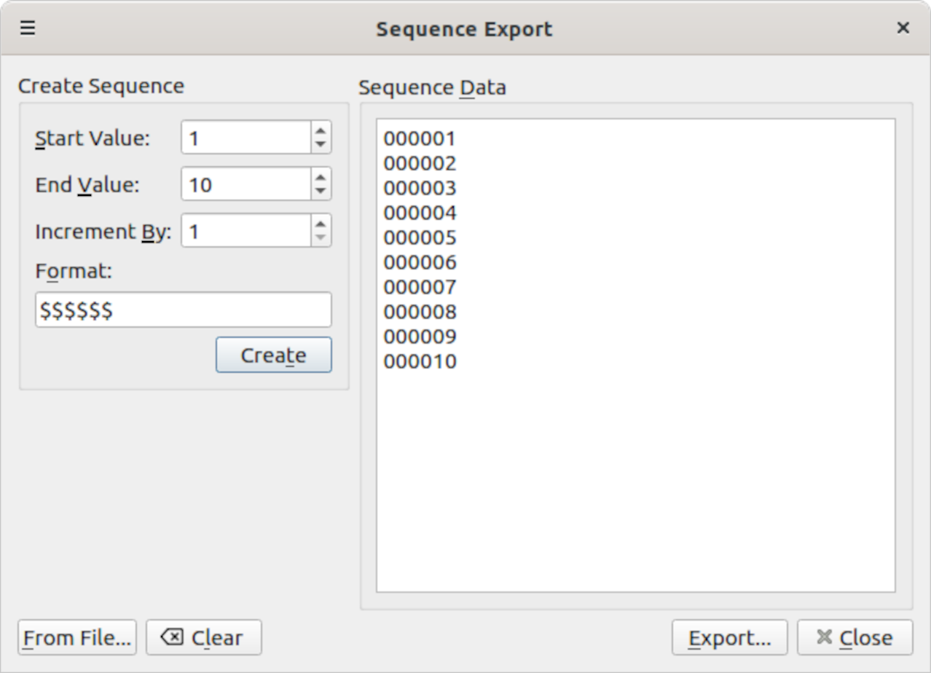
Task: Increase the Start Value with up arrow
Action: 321,130
